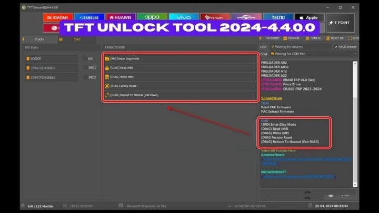Screen dimensions: 379x213
Task: Open the SAMSUNG brand section
Action: (x=89, y=17)
